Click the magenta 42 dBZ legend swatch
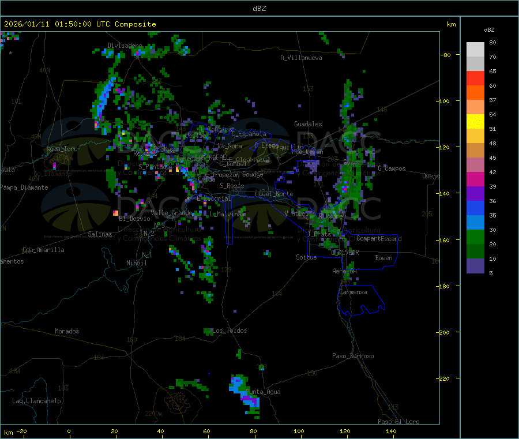This screenshot has height=439, width=519. pyautogui.click(x=475, y=179)
